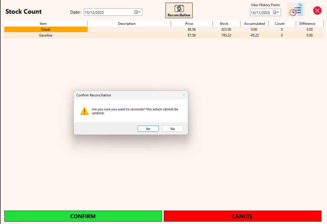This screenshot has height=224, width=327.
Task: Click the warning triangle in the dialog
Action: (x=84, y=111)
